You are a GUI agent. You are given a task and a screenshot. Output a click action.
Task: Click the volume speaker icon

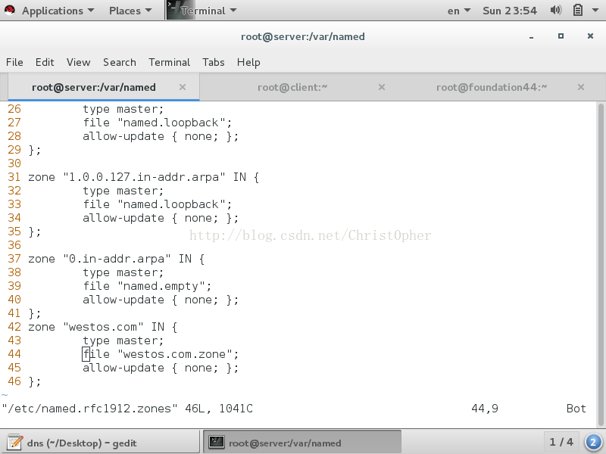[556, 10]
